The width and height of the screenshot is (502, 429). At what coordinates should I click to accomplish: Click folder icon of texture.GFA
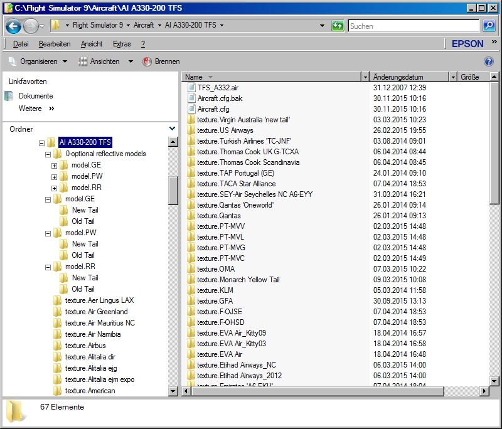191,300
